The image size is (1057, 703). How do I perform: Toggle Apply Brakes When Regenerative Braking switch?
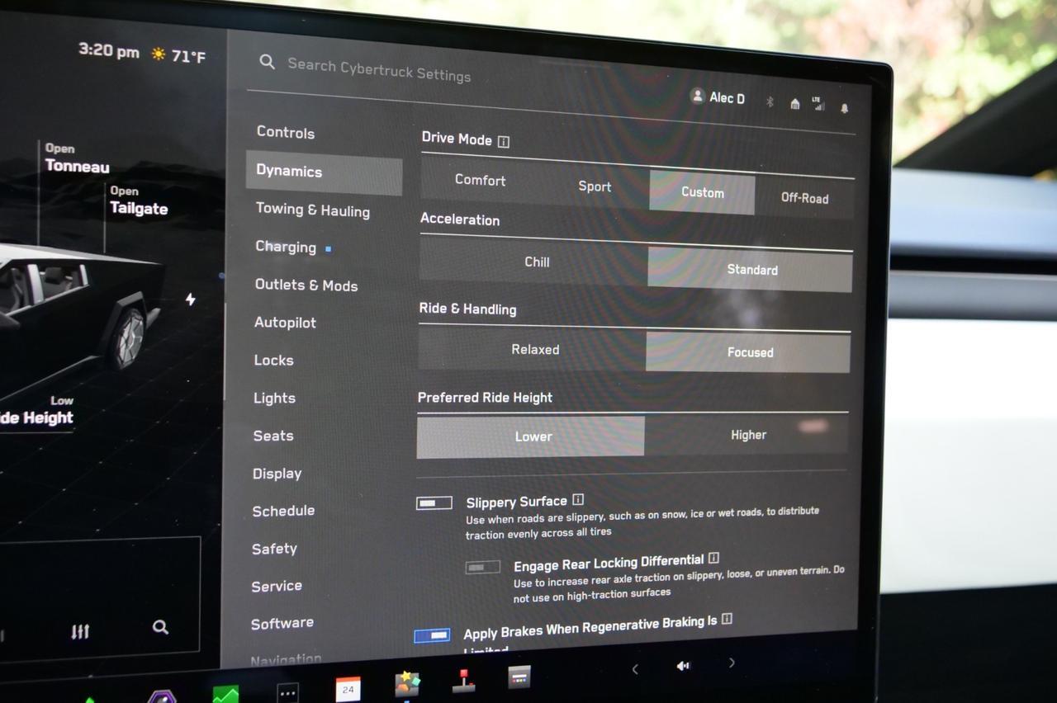tap(432, 635)
